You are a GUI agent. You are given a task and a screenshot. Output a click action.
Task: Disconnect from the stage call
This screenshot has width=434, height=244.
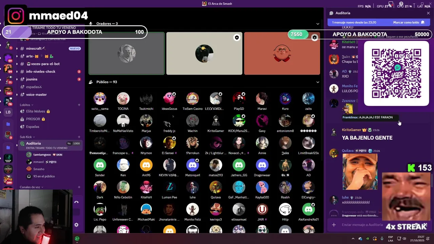coord(76,202)
